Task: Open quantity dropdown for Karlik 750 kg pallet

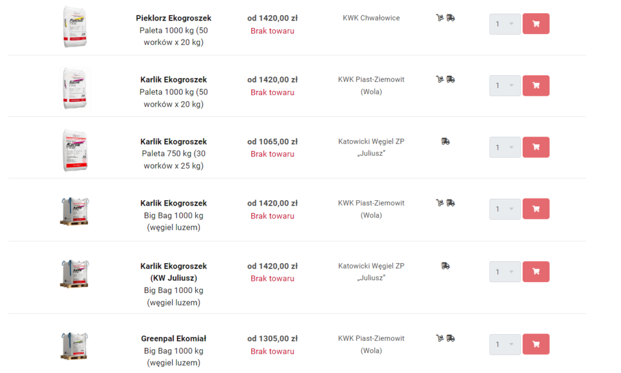Action: pos(505,147)
